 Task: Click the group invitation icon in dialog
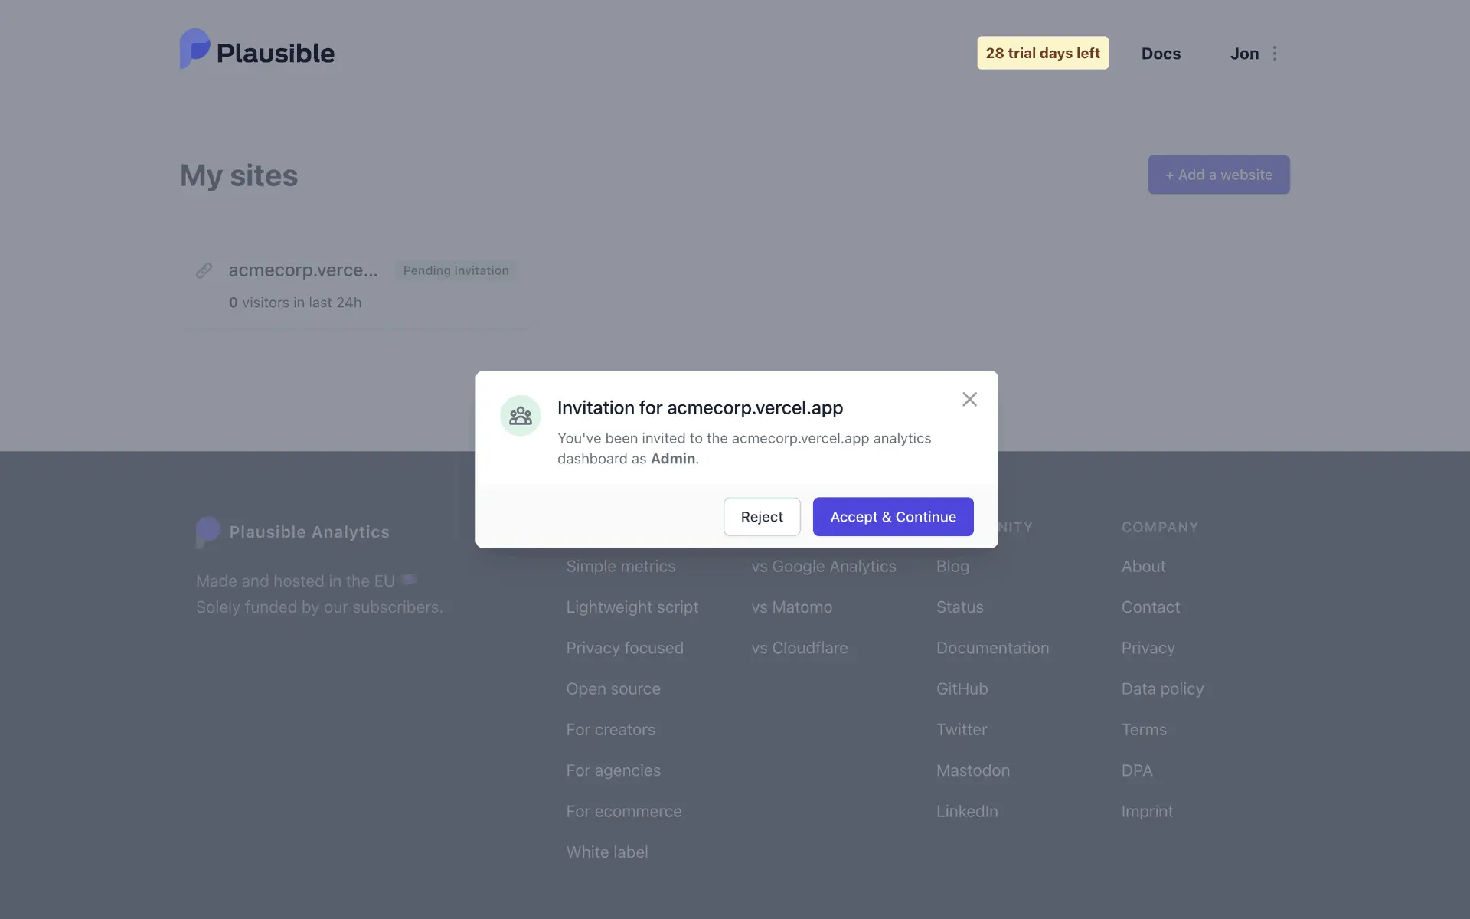[521, 416]
